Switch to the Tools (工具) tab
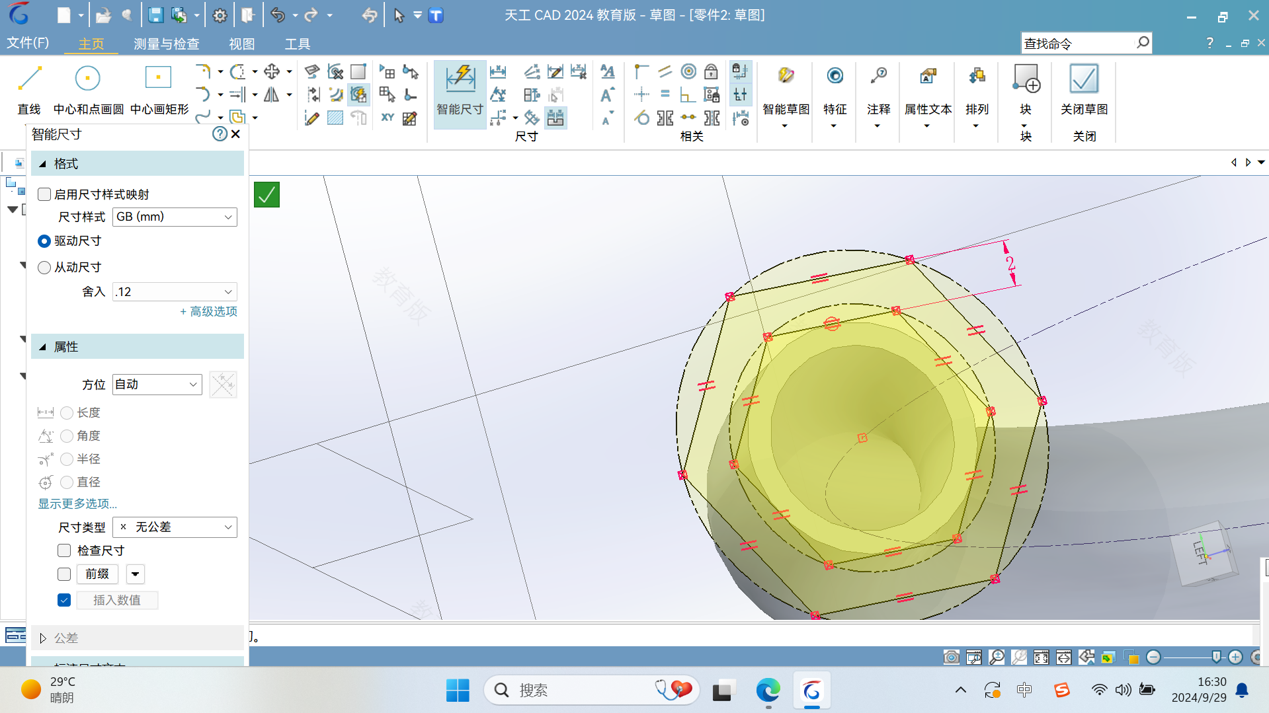 pos(298,44)
